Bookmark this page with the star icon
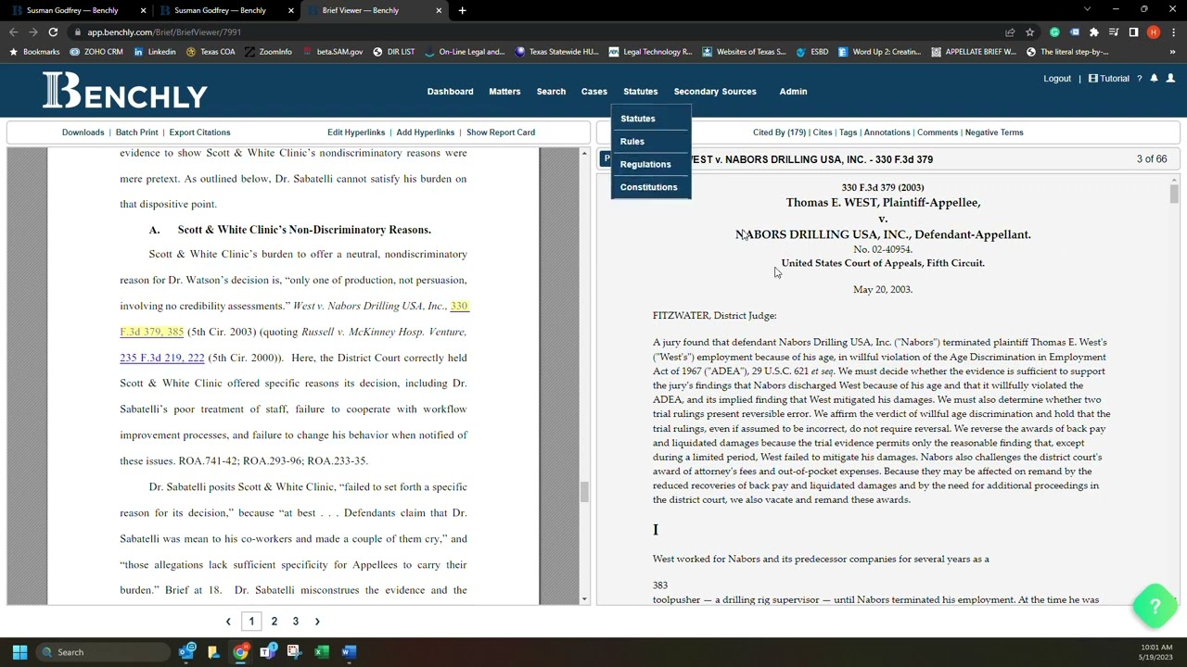Screen dimensions: 1187x667 (x=1029, y=32)
